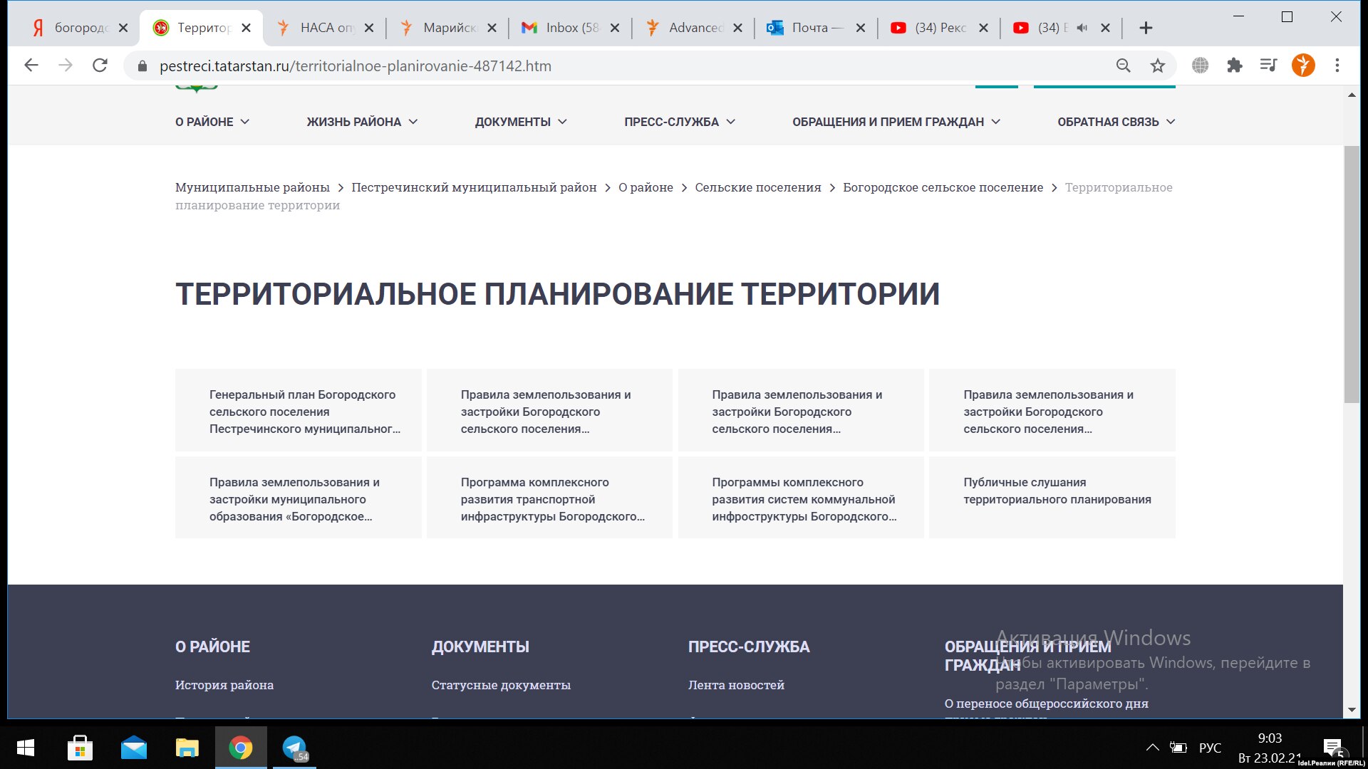Click the Богородское сельское поселение breadcrumb link
This screenshot has height=769, width=1368.
coord(943,187)
